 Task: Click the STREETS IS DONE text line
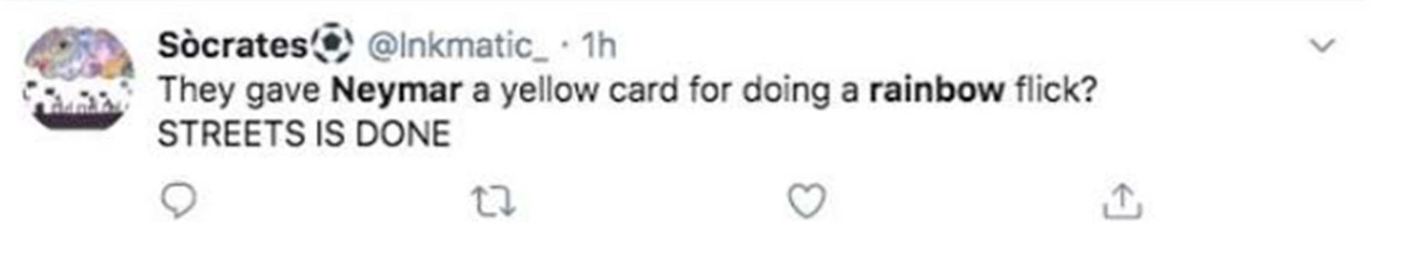point(303,133)
